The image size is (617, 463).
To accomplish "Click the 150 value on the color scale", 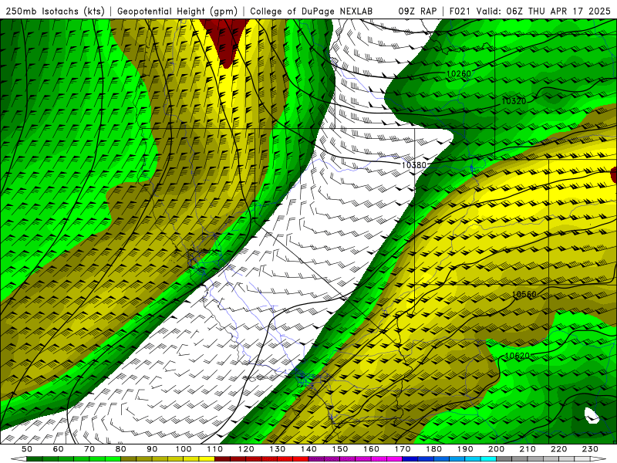I will 340,449.
